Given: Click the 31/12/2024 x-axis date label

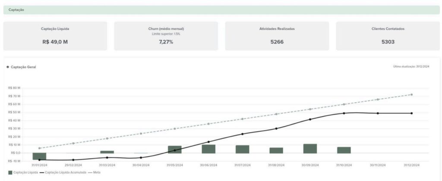Looking at the screenshot, I should click(411, 165).
